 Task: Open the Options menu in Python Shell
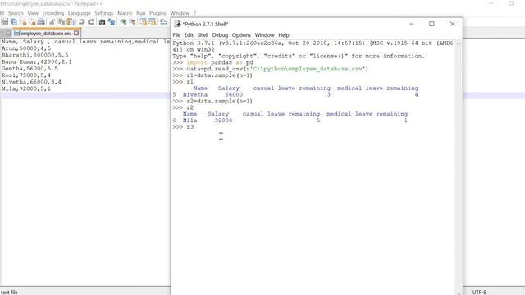pyautogui.click(x=241, y=35)
